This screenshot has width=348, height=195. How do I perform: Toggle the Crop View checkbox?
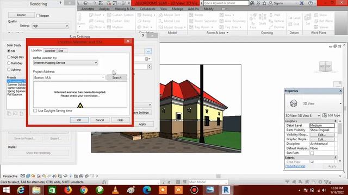pos(312,162)
